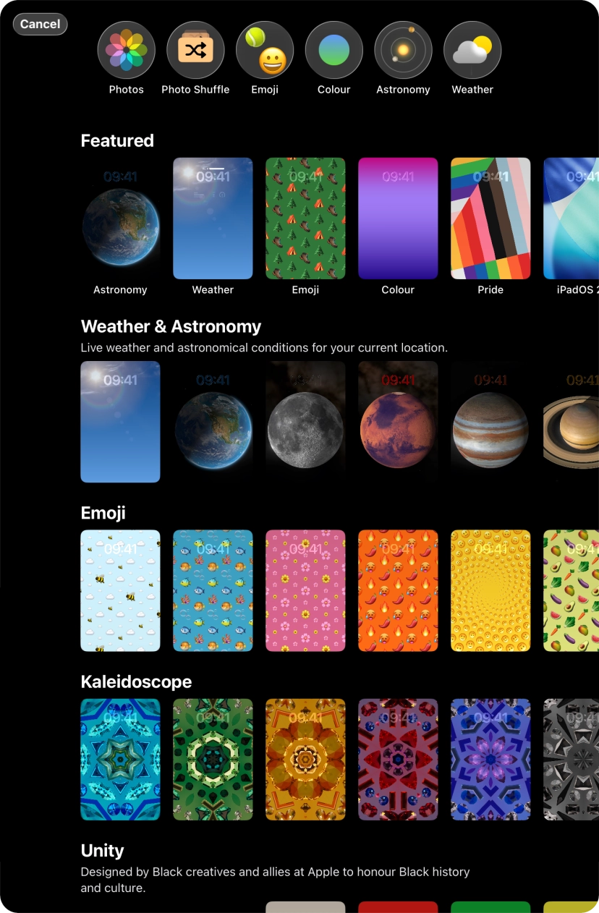Screen dimensions: 599x913
Task: Pick the blue sky wallpaper under Weather & Astronomy
Action: [120, 422]
